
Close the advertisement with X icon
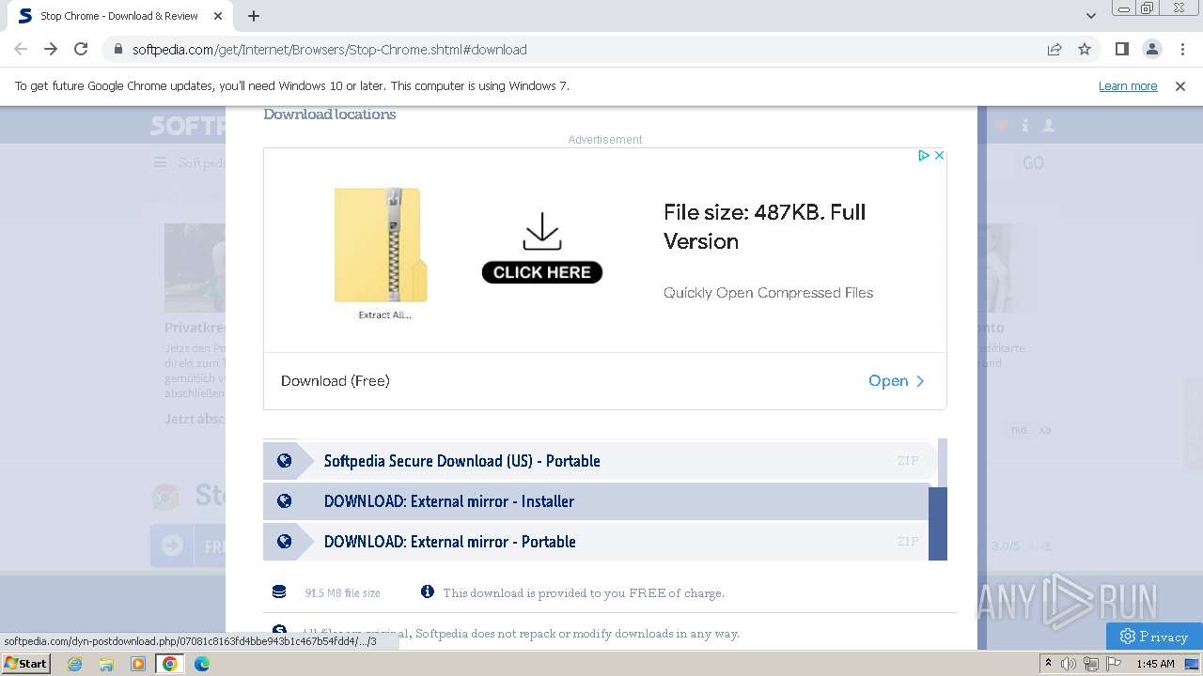point(938,155)
